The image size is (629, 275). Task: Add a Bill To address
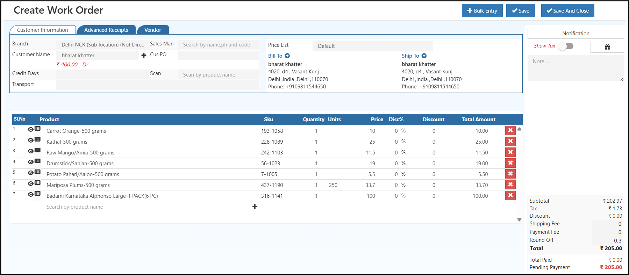click(x=287, y=56)
